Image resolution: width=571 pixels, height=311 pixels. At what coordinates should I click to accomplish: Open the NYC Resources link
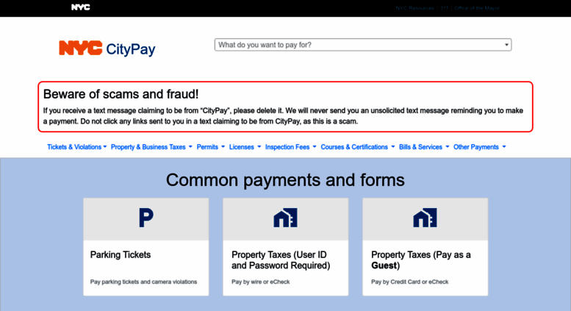[414, 8]
